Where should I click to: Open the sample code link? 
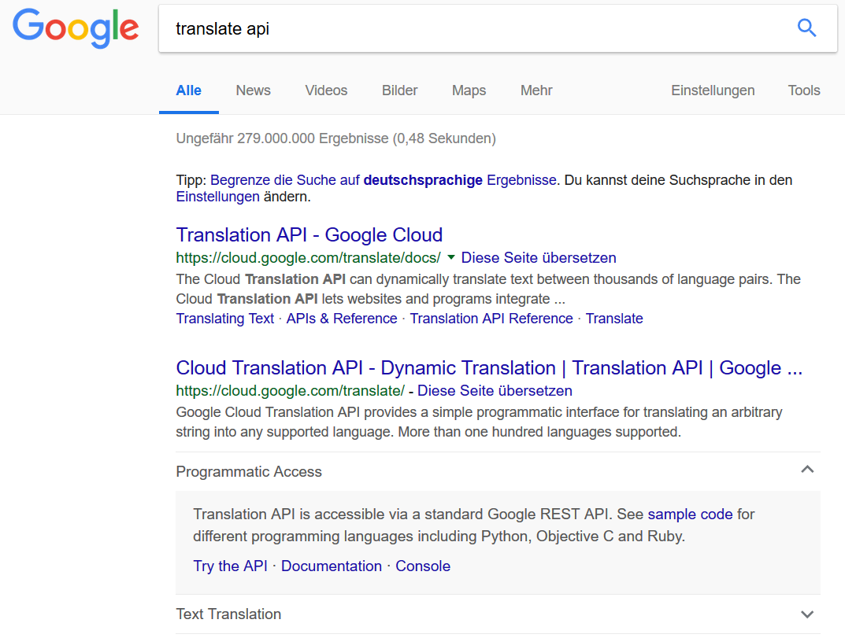(690, 514)
